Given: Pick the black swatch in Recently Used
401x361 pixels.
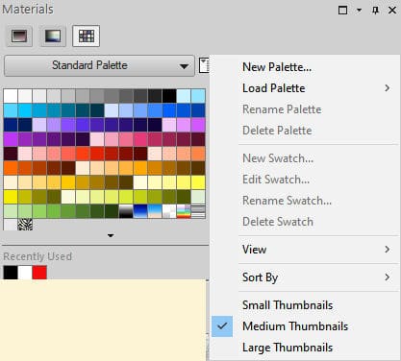Looking at the screenshot, I should click(x=11, y=273).
